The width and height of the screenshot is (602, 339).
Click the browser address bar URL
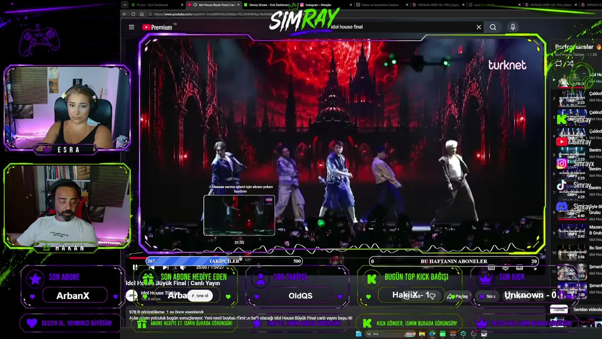coord(212,14)
